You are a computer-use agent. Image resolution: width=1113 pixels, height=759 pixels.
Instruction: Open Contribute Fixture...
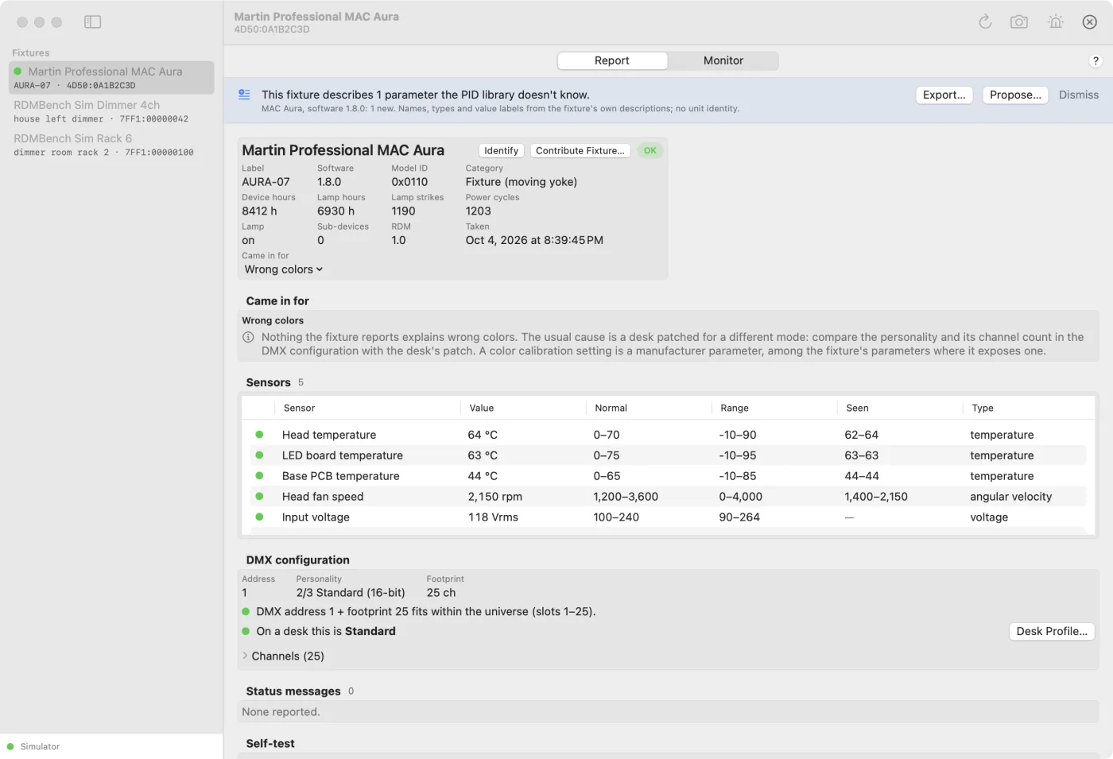(580, 151)
